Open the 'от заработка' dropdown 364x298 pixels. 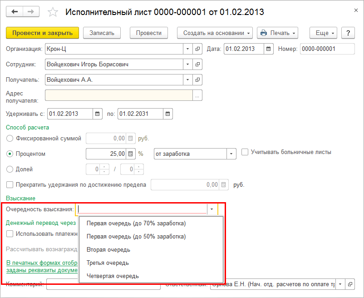click(231, 154)
